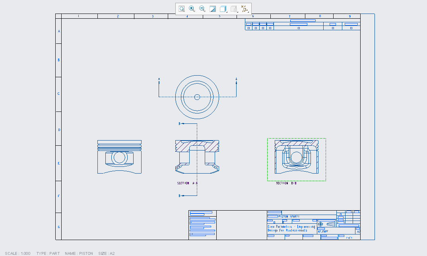Click right A section arrow marker
The width and height of the screenshot is (427, 256).
click(236, 80)
